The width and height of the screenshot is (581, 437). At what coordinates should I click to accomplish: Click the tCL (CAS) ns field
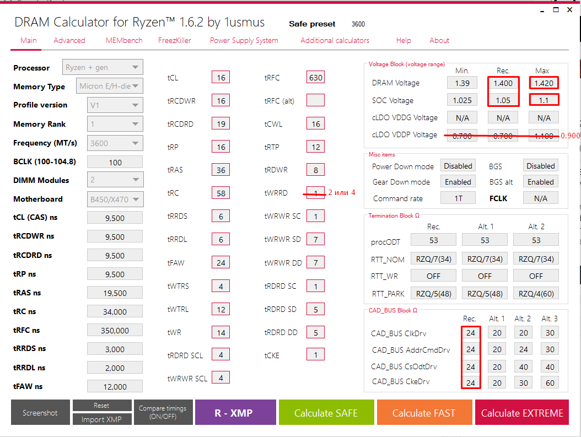click(115, 218)
